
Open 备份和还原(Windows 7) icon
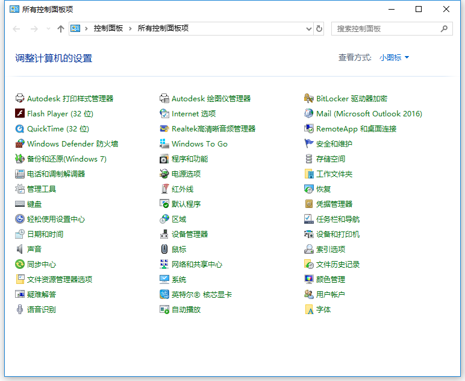(x=19, y=159)
